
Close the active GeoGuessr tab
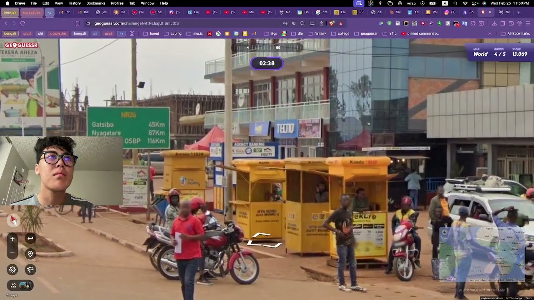[x=490, y=12]
